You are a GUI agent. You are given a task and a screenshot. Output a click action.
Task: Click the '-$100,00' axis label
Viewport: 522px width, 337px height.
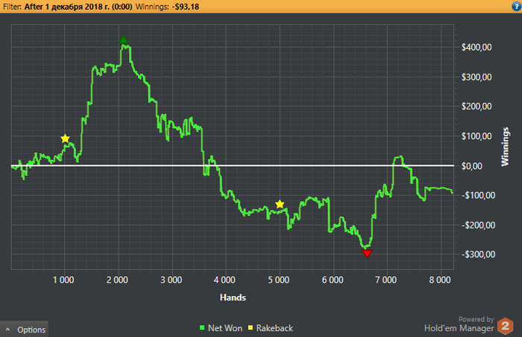[x=478, y=195]
